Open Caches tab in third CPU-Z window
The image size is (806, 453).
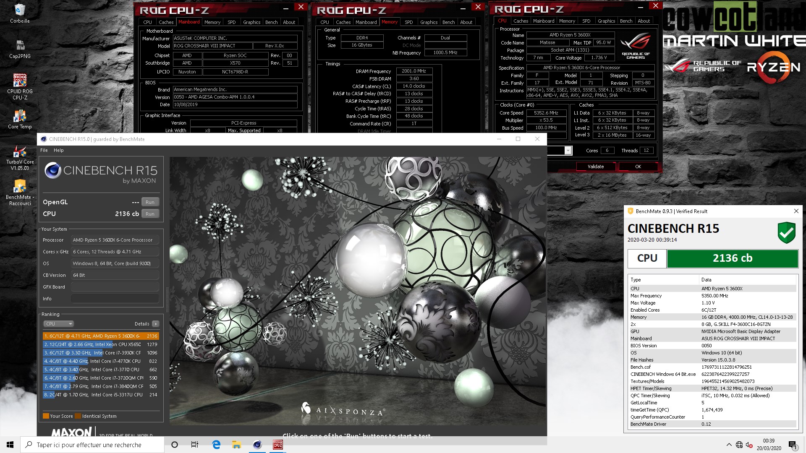[521, 21]
